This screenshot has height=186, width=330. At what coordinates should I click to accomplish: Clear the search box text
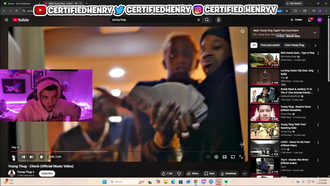pyautogui.click(x=199, y=20)
